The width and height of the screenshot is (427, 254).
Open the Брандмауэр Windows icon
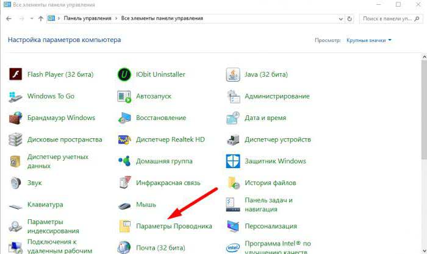pyautogui.click(x=15, y=118)
